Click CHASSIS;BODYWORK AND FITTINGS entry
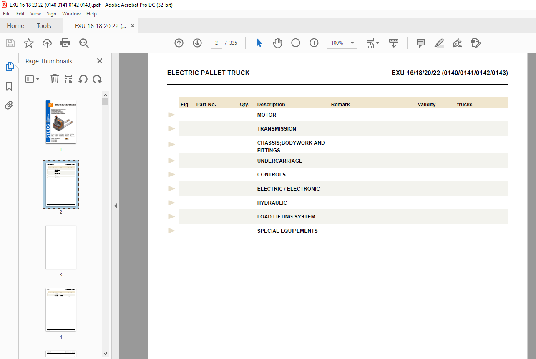The height and width of the screenshot is (359, 536). (x=291, y=147)
